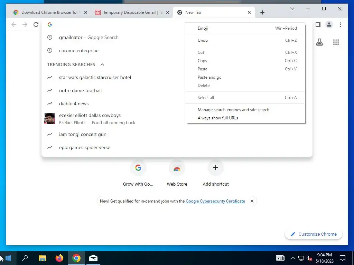This screenshot has height=265, width=354.
Task: Close the Download Chrome Browser tab
Action: [86, 12]
